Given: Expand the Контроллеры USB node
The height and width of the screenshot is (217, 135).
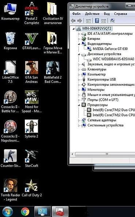Looking at the screenshot, I should pos(79,80).
